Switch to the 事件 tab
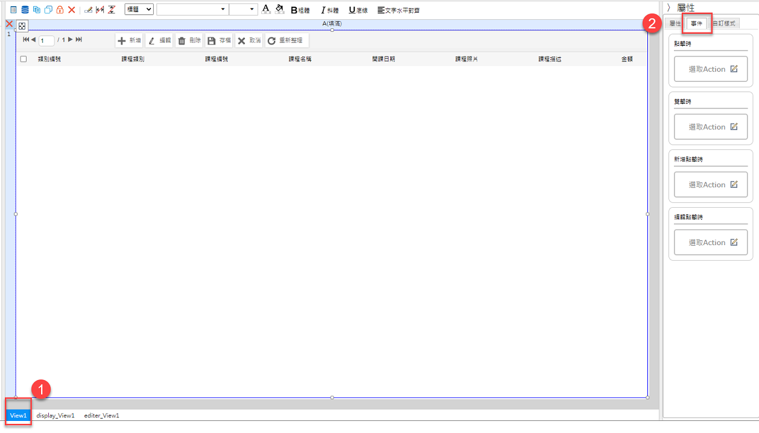The height and width of the screenshot is (433, 759). (696, 23)
